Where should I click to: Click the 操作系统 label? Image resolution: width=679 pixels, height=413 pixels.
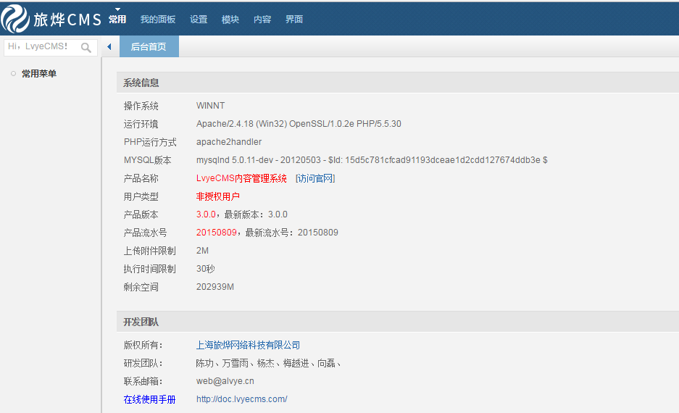141,106
